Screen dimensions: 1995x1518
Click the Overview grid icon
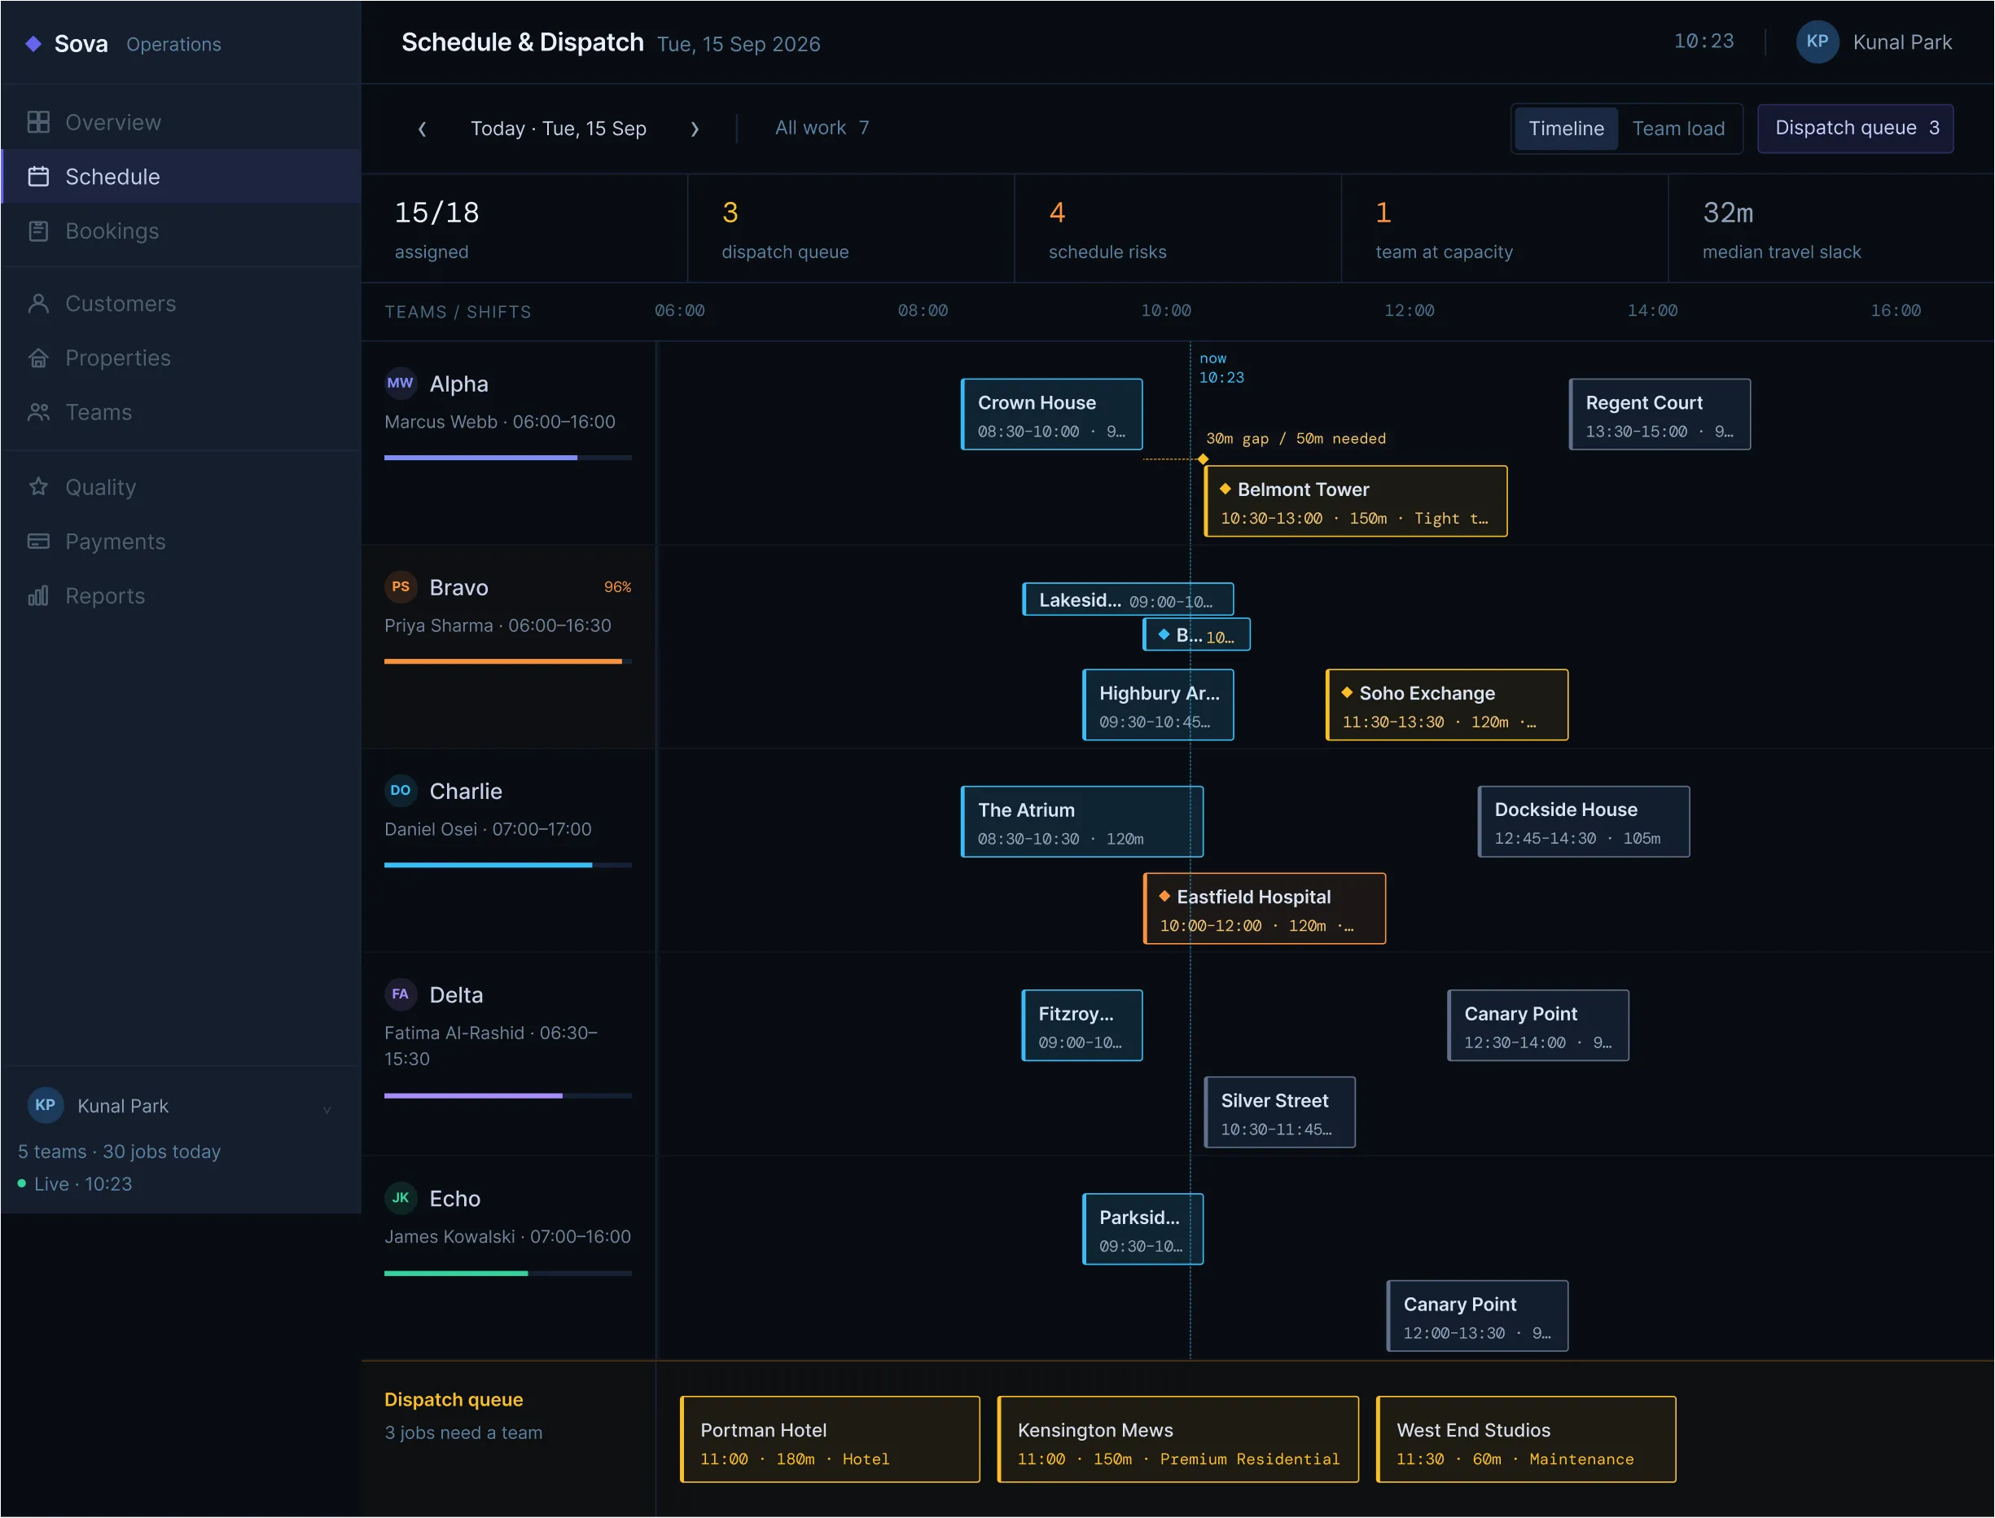[x=38, y=122]
